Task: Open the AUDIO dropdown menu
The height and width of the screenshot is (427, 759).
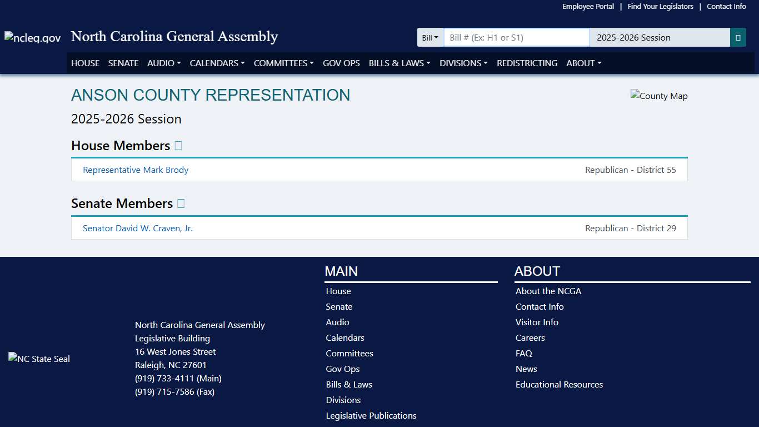Action: point(163,63)
